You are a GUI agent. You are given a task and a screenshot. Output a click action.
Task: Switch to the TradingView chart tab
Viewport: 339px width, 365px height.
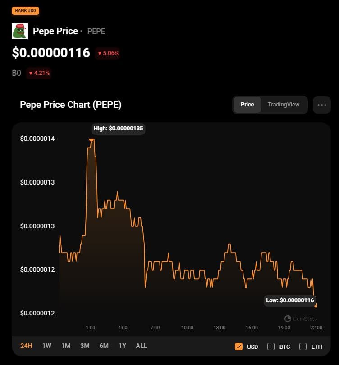pos(283,105)
